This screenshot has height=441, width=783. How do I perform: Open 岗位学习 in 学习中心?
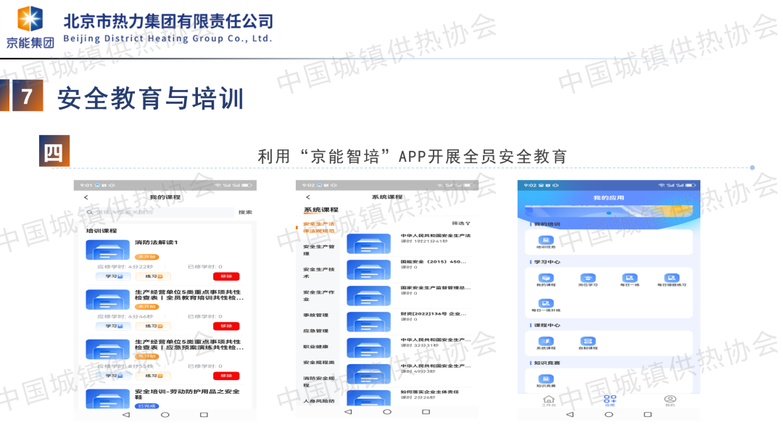click(588, 279)
